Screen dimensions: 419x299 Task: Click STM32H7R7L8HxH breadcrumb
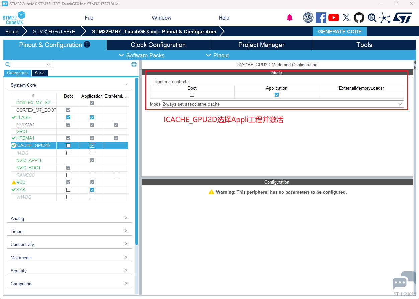pos(54,31)
